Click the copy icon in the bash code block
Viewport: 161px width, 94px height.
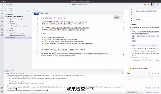coord(158,45)
